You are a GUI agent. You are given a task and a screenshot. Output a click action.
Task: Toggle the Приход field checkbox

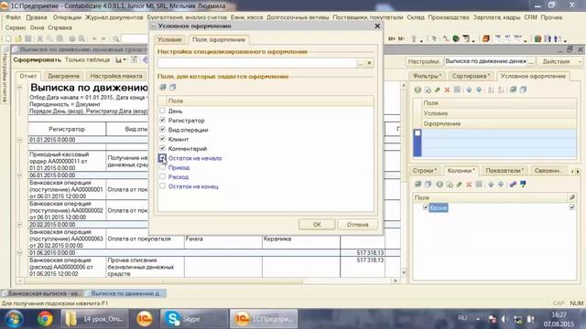[163, 167]
